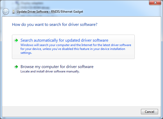Click the Back arrow button
This screenshot has width=163, height=119.
tap(6, 12)
